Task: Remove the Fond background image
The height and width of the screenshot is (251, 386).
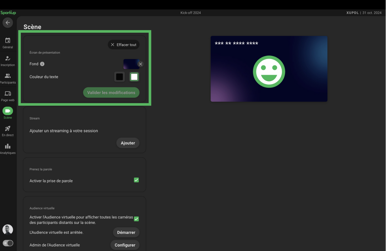Action: pyautogui.click(x=141, y=64)
